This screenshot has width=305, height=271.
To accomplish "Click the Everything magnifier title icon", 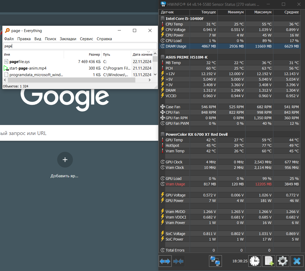I will (x=7, y=30).
